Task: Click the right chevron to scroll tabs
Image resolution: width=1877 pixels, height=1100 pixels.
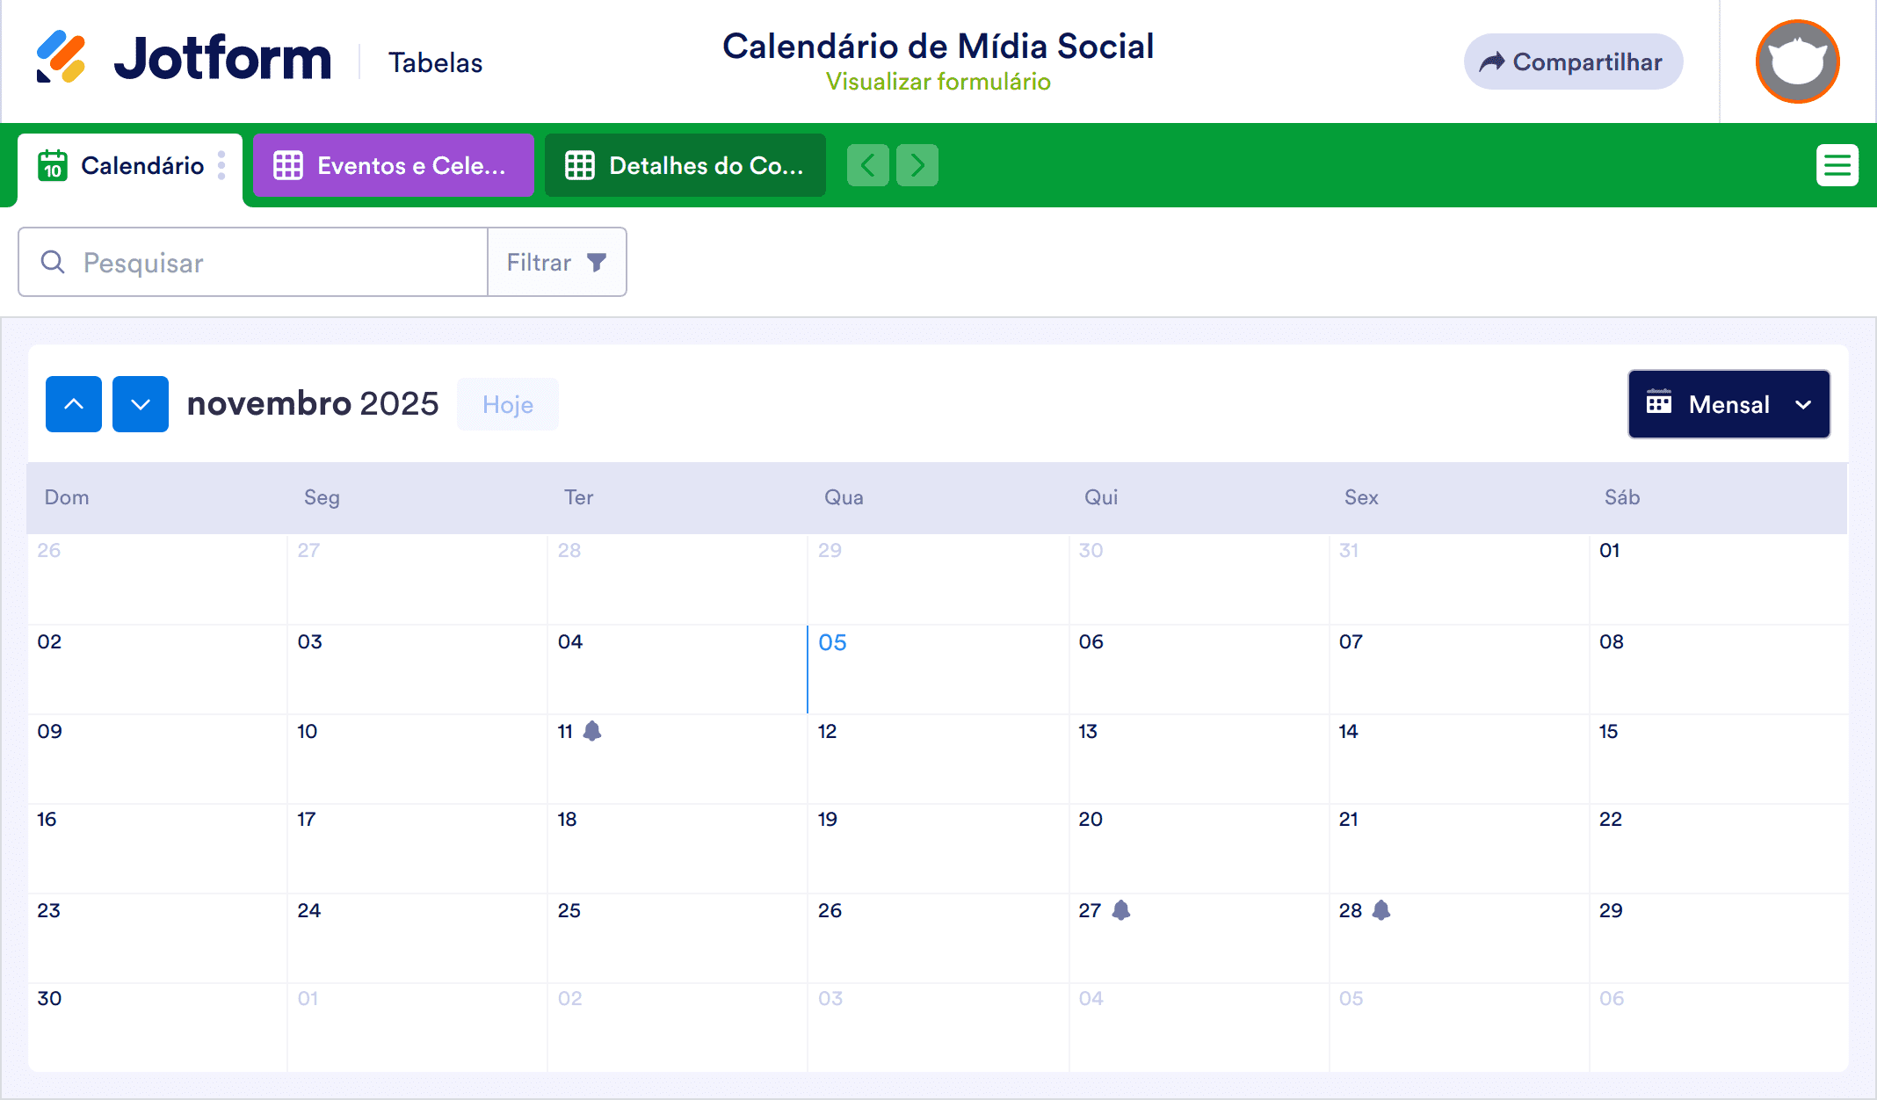Action: click(917, 164)
